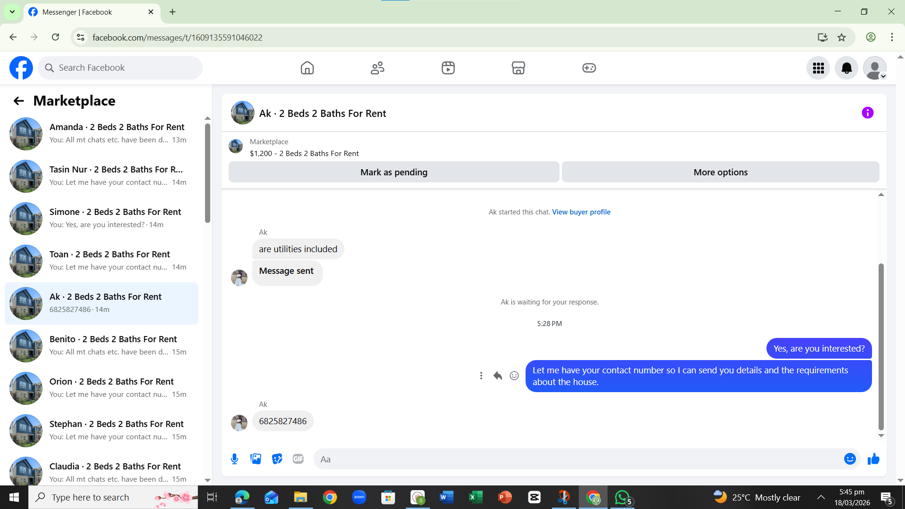Image resolution: width=905 pixels, height=509 pixels.
Task: Click the voice clip microphone icon
Action: [234, 459]
